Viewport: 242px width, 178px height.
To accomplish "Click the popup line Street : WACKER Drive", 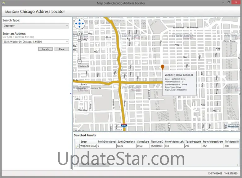I will [175, 79].
